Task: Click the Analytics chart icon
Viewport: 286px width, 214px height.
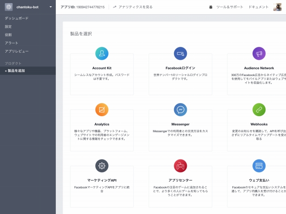Action: point(102,109)
